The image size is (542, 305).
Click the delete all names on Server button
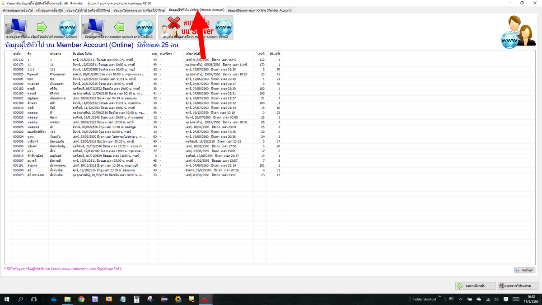(196, 28)
